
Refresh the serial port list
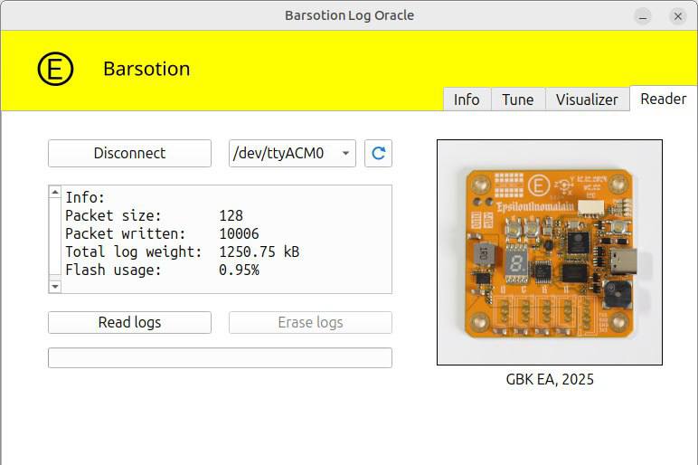tap(378, 153)
